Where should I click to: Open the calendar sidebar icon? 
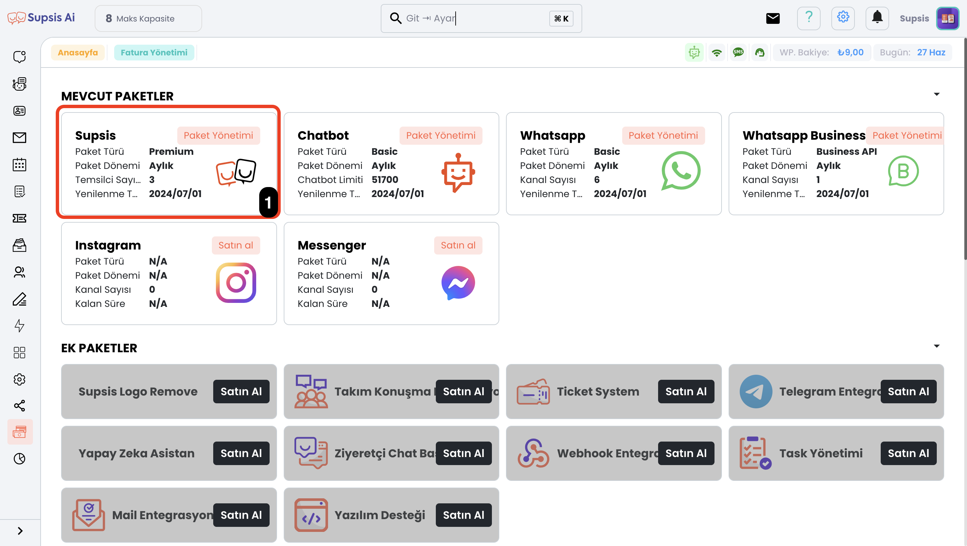point(19,165)
